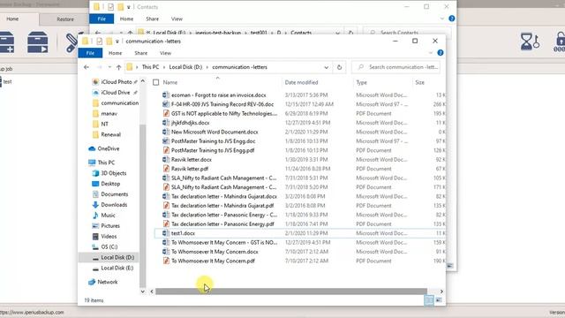The height and width of the screenshot is (318, 565).
Task: Click the horizontal scrollbar in file list
Action: click(291, 291)
